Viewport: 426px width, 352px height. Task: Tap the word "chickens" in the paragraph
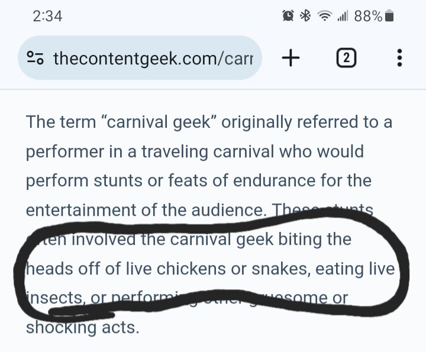tap(191, 269)
